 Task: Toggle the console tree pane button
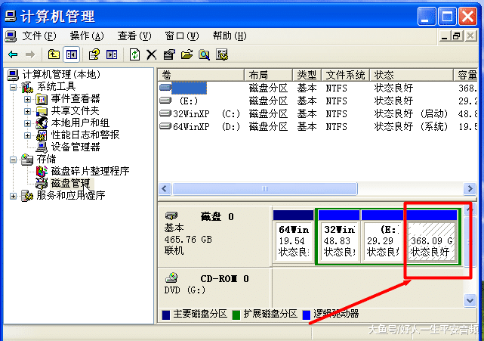point(71,54)
